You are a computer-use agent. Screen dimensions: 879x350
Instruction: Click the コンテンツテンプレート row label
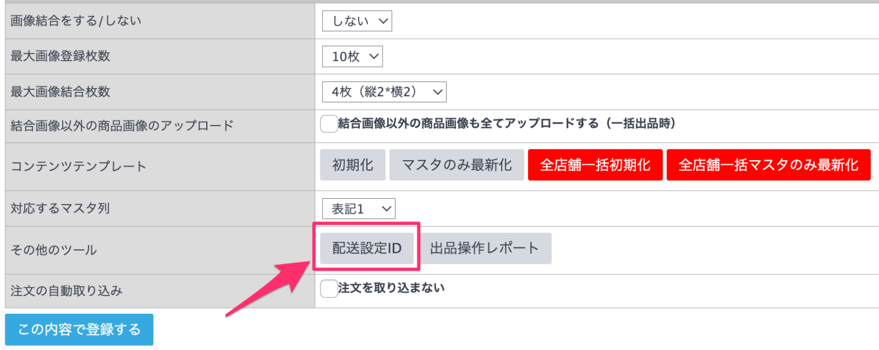pos(79,166)
